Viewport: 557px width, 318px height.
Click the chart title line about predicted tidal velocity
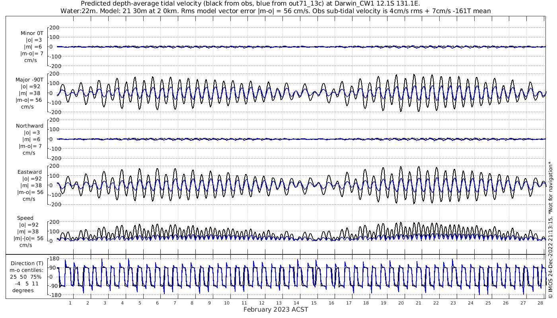pos(250,4)
